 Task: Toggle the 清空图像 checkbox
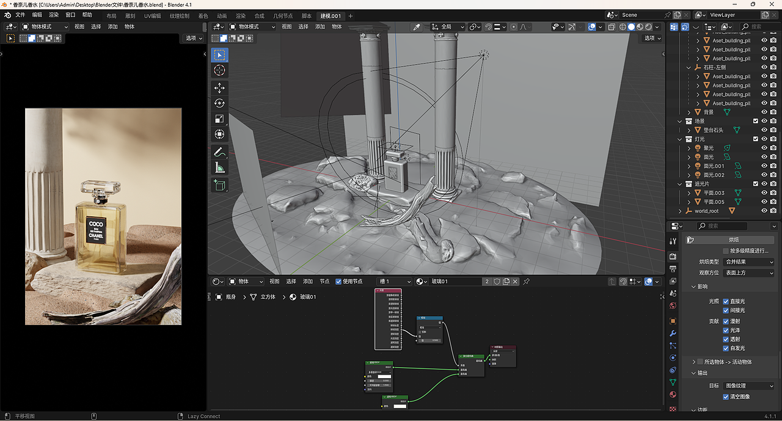tap(726, 397)
